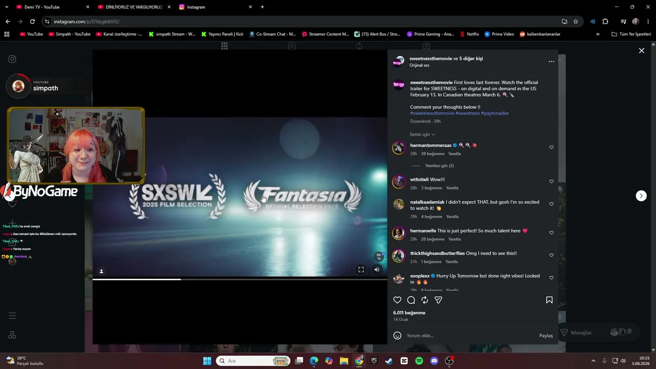Reply to natalkaadamiak's comment
This screenshot has height=369, width=656.
click(x=452, y=217)
